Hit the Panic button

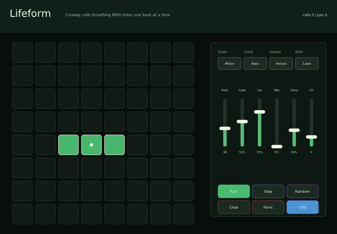[268, 207]
